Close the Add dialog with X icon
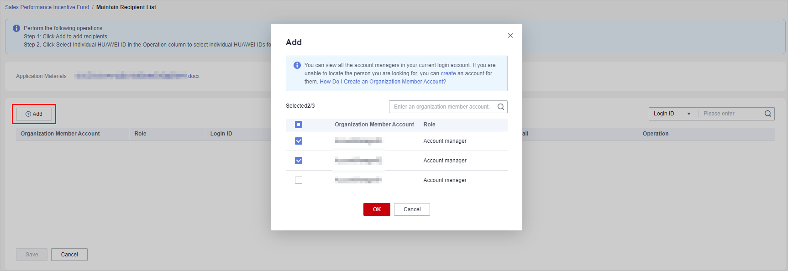788x271 pixels. (510, 36)
